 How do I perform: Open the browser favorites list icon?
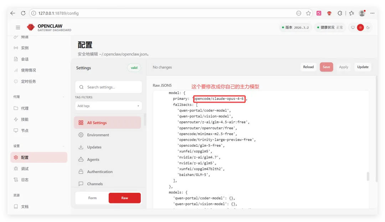[351, 13]
